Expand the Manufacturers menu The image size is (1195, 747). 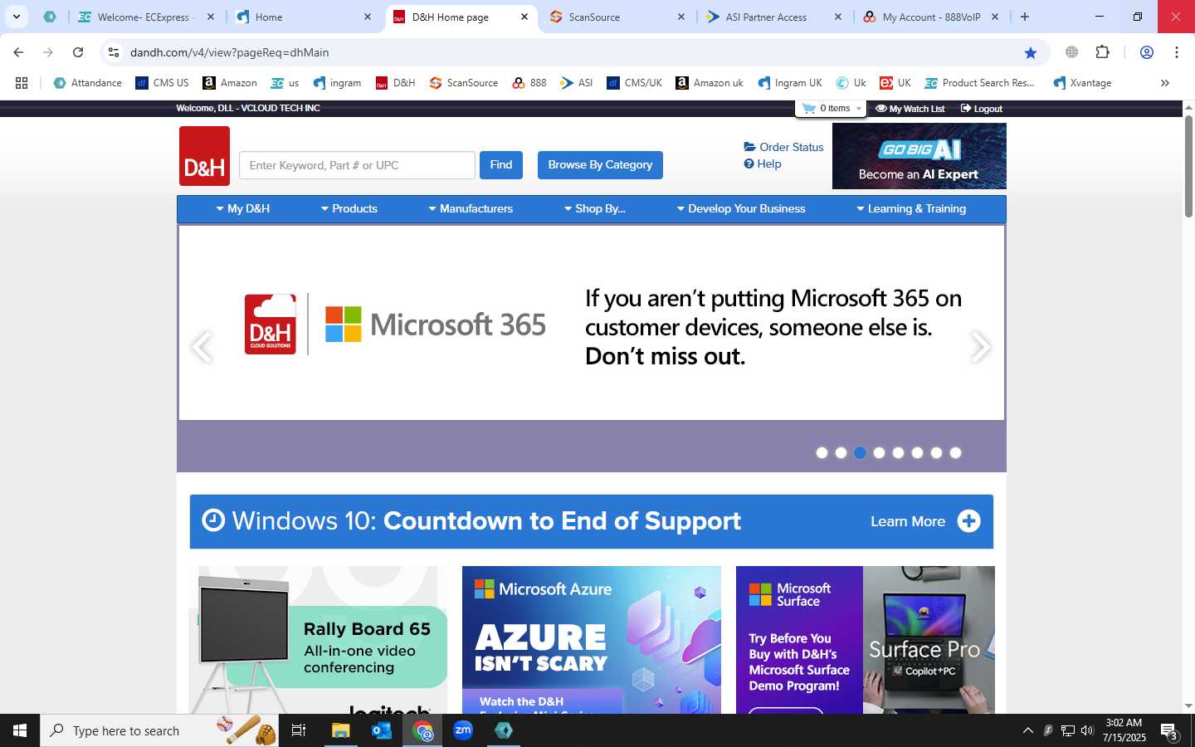[x=471, y=208]
